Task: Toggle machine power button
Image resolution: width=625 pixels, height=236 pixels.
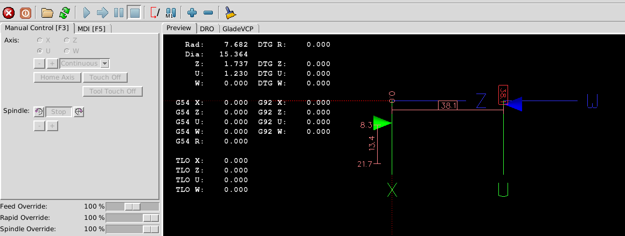Action: click(x=25, y=12)
